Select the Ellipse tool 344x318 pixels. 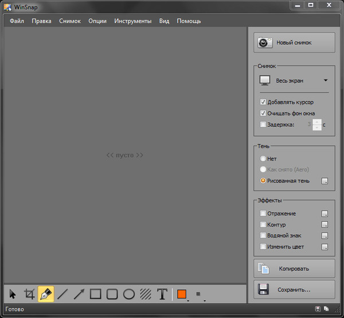[x=129, y=294]
